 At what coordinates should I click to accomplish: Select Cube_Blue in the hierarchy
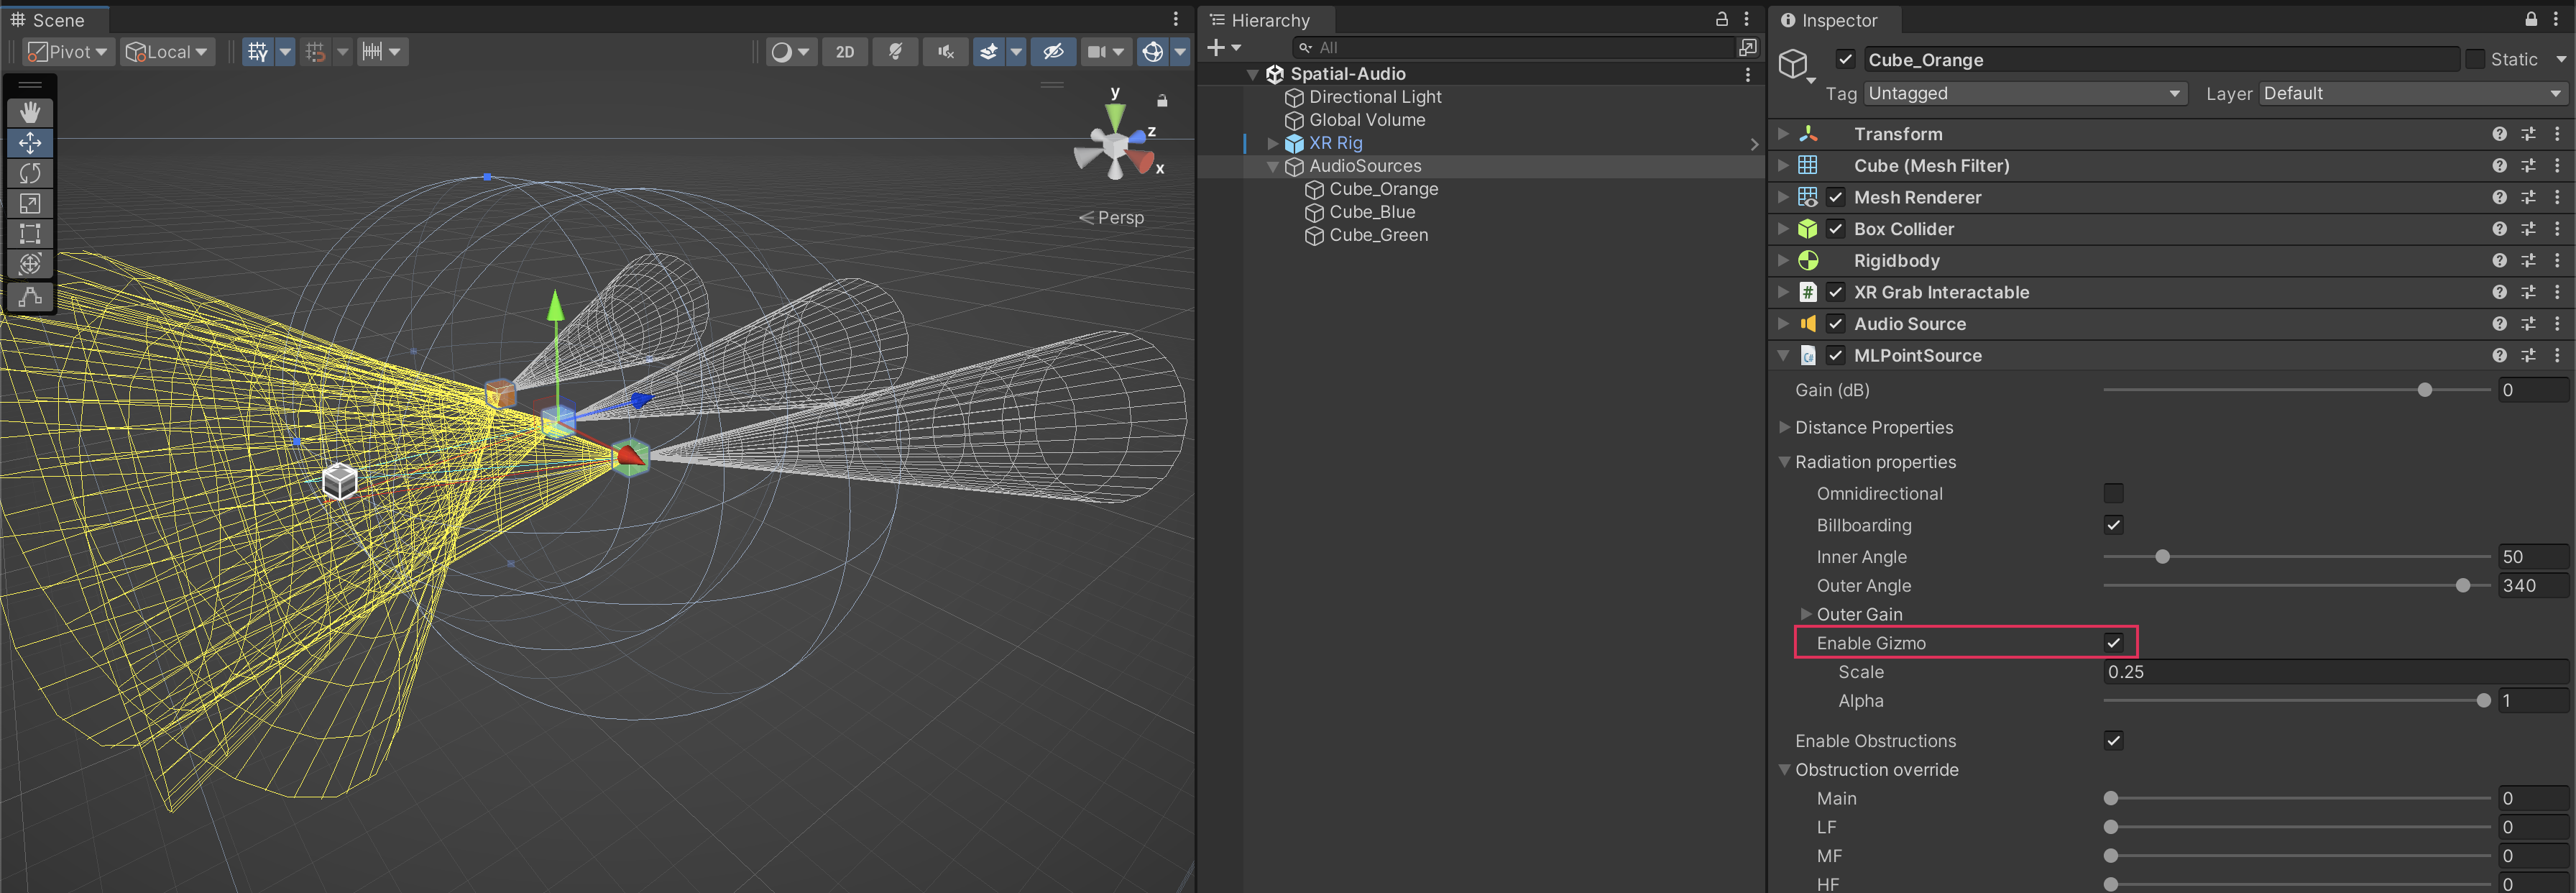coord(1371,212)
